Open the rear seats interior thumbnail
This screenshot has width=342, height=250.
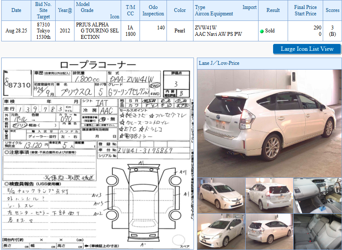coord(317,231)
